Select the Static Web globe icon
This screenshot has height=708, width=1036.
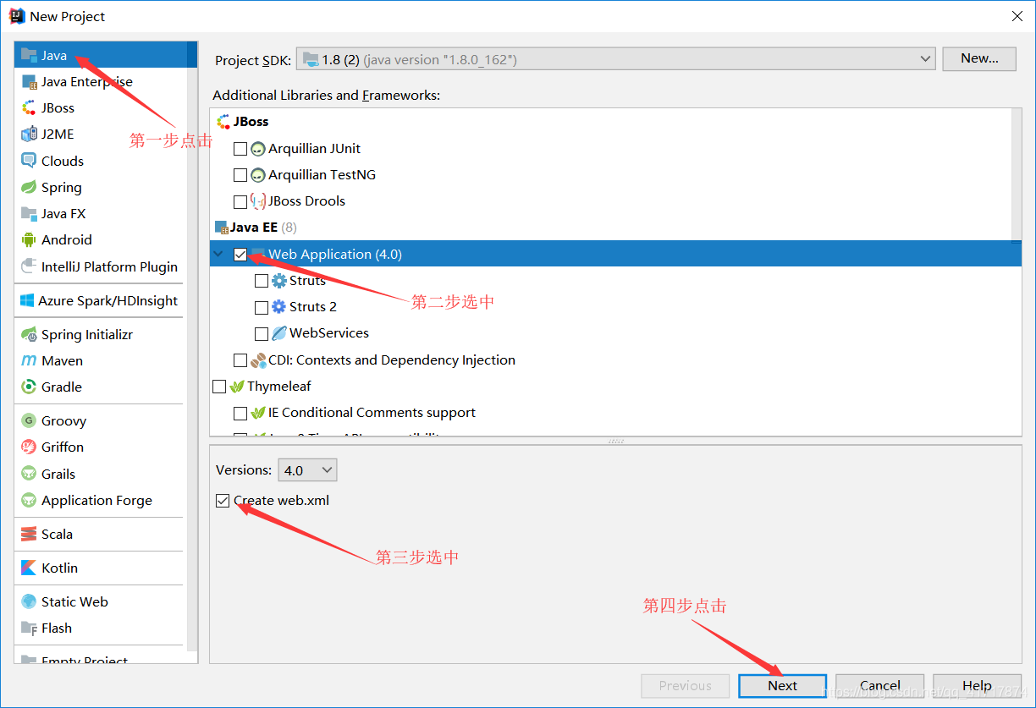29,601
